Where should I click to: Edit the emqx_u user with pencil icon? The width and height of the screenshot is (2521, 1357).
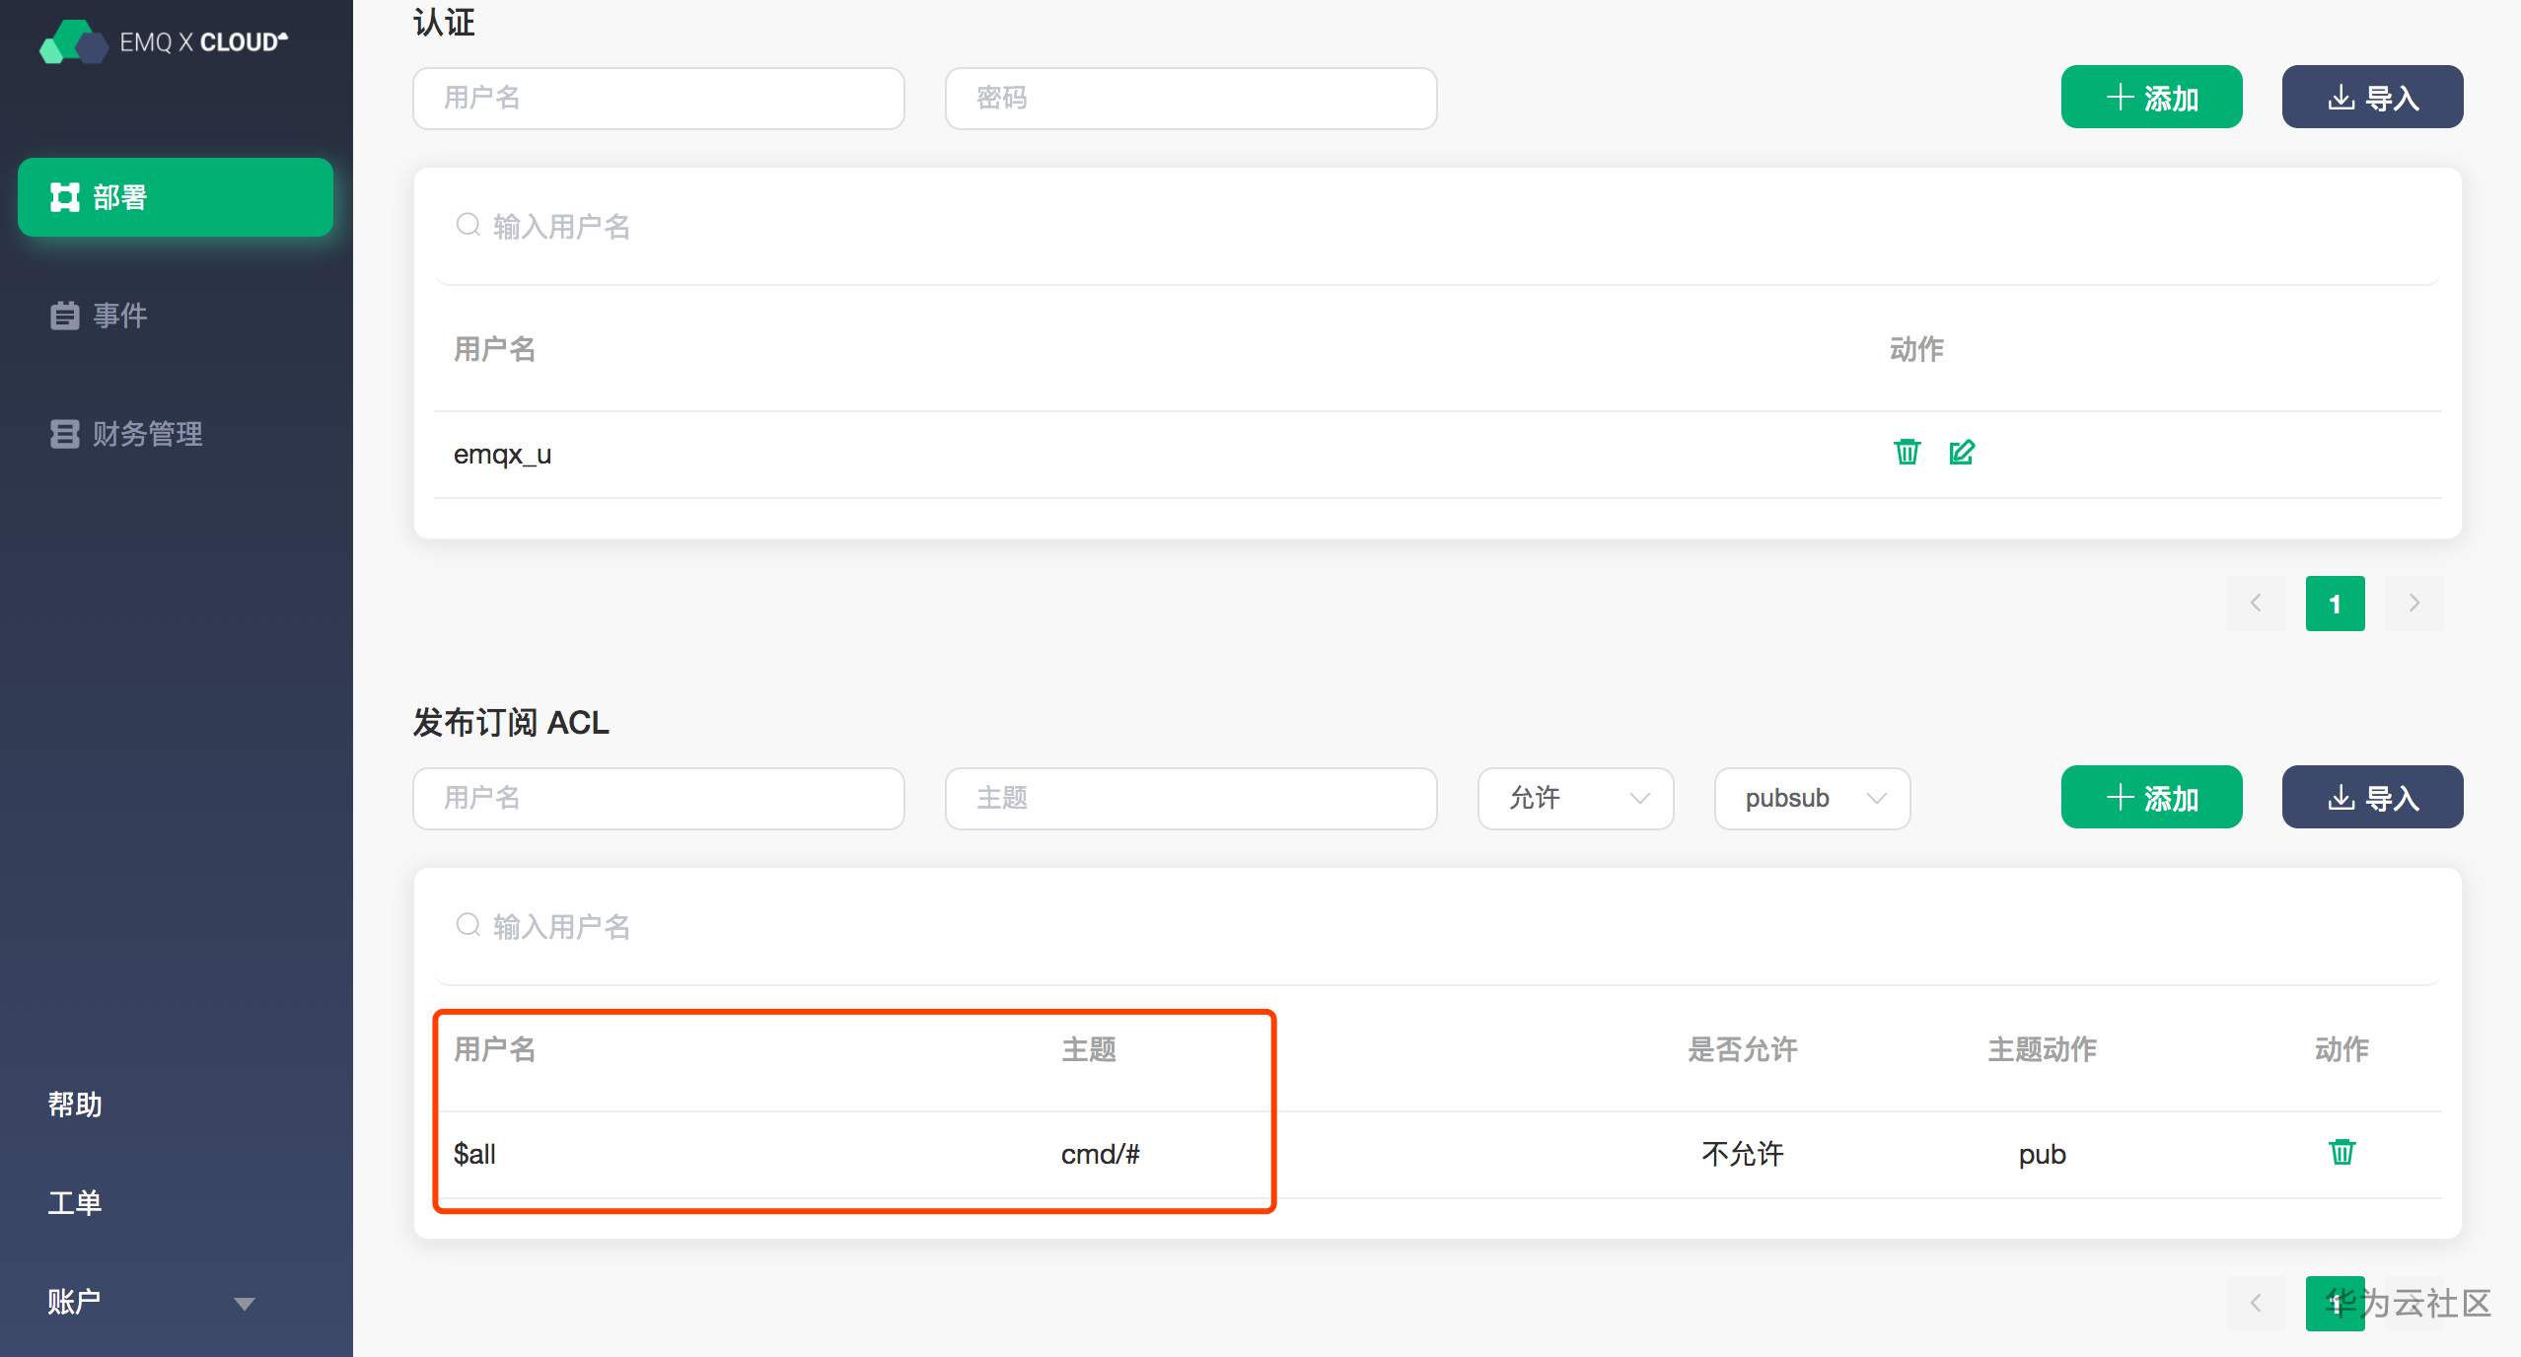1962,453
